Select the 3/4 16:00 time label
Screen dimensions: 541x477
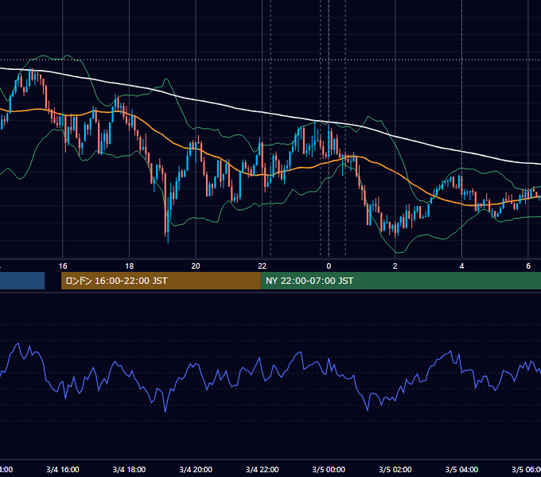tap(63, 469)
